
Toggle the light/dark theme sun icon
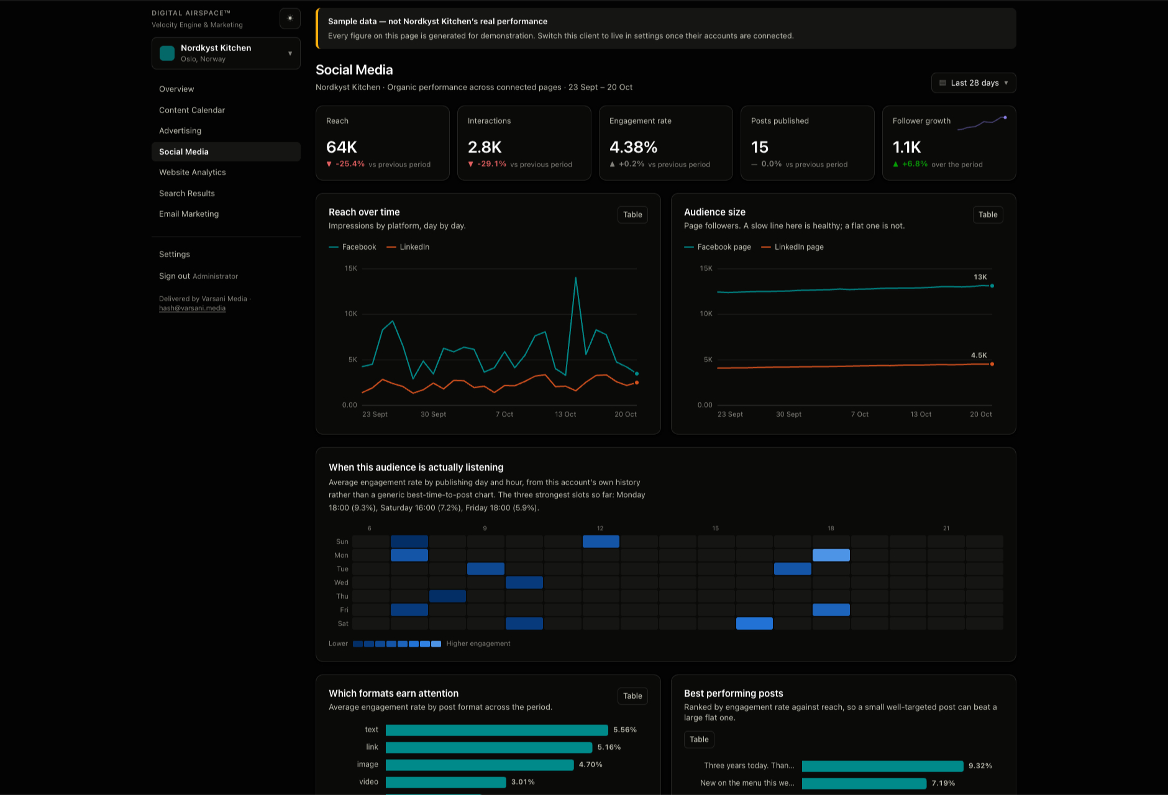(x=290, y=19)
